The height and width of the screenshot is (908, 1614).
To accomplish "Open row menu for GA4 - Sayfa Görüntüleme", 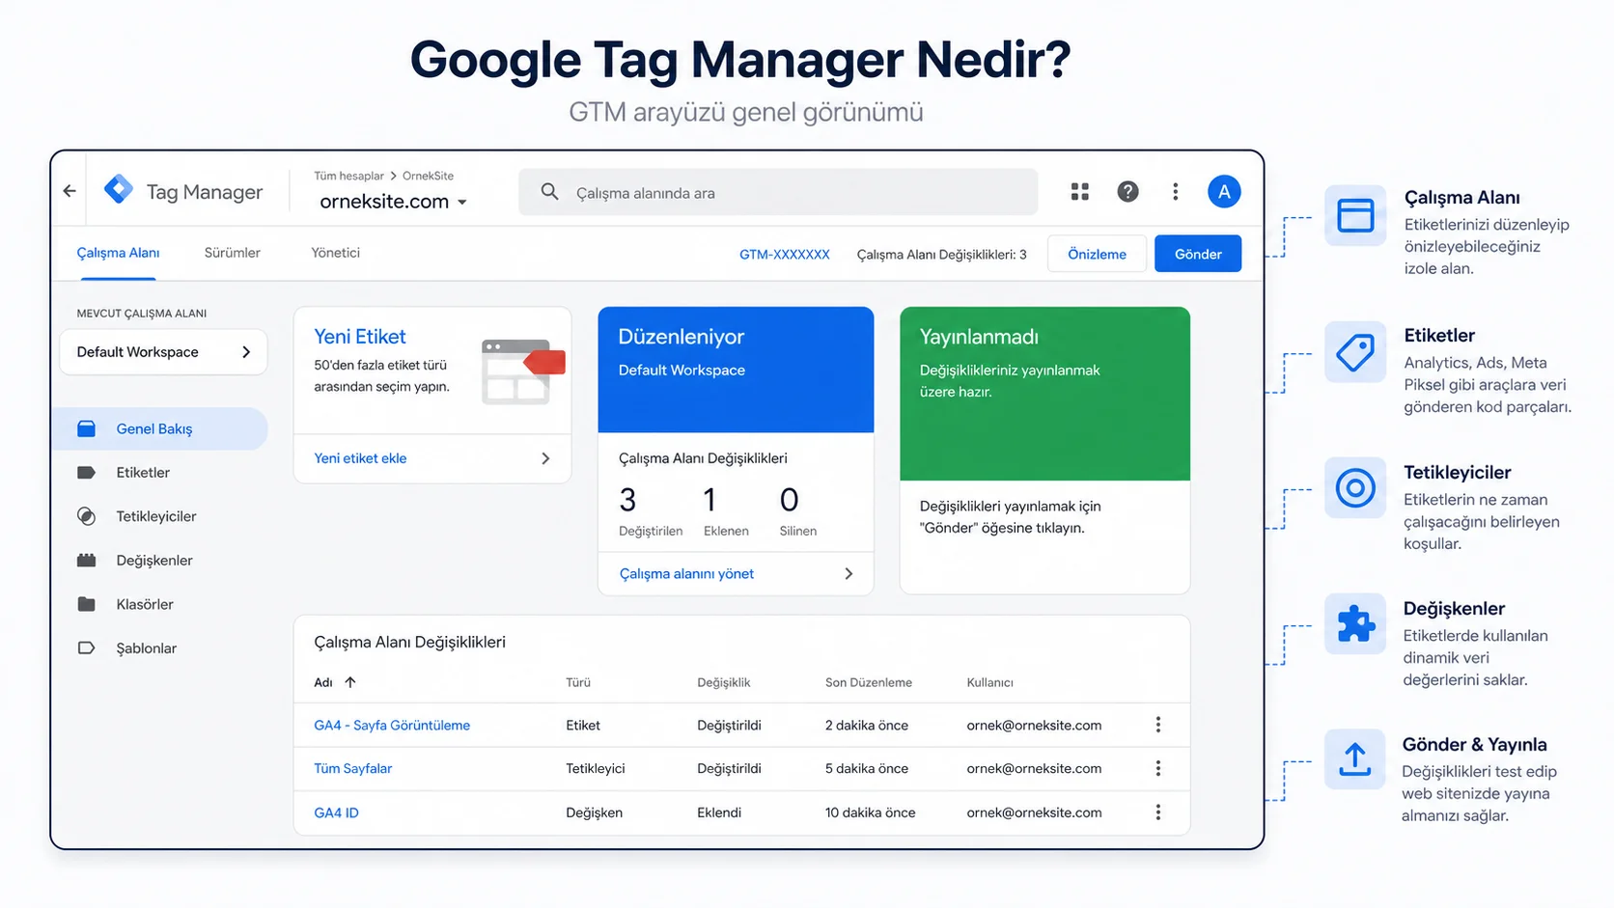I will click(1157, 725).
